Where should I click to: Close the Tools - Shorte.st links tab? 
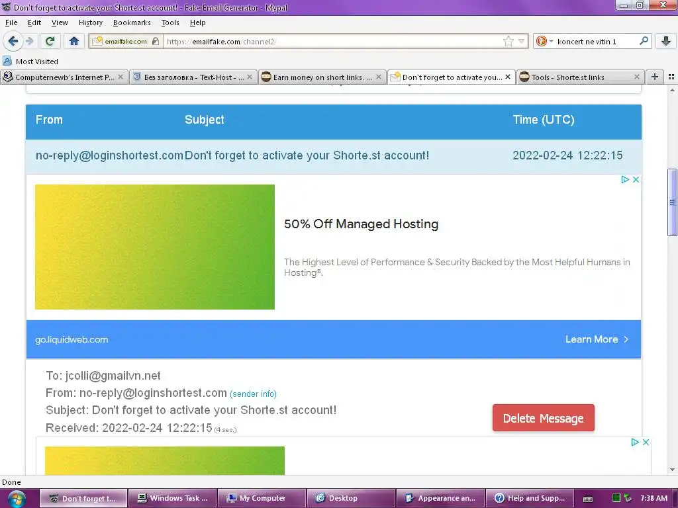pos(637,77)
